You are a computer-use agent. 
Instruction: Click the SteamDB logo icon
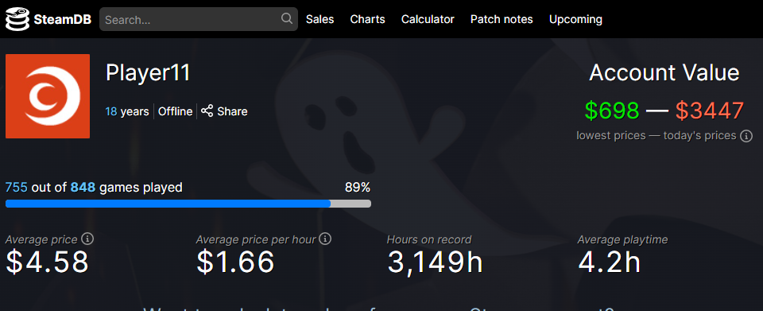(17, 19)
